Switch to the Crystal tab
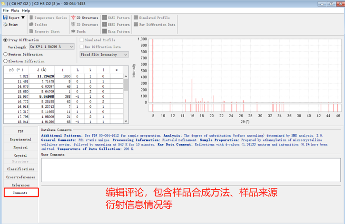Viewport: 345px width, 224px height. (20, 155)
